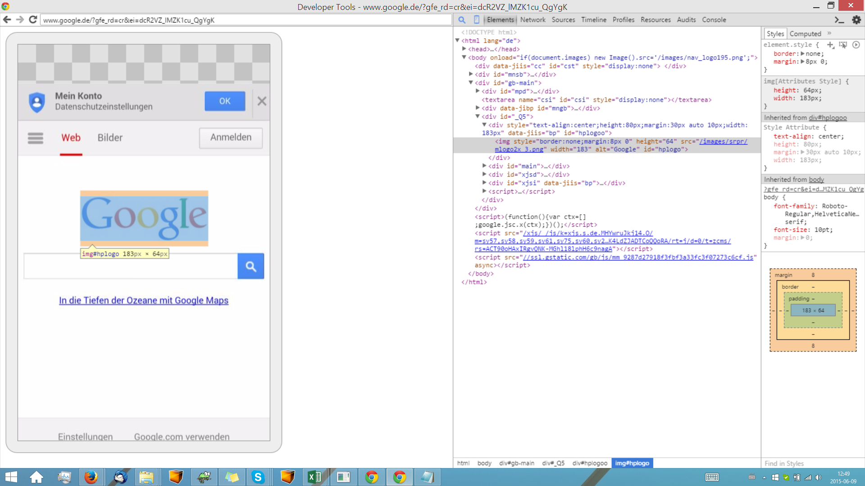The height and width of the screenshot is (486, 865).
Task: Open Excel from taskbar
Action: (x=314, y=477)
